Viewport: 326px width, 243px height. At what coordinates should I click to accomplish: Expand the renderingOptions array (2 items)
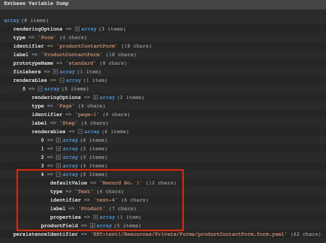pyautogui.click(x=96, y=97)
